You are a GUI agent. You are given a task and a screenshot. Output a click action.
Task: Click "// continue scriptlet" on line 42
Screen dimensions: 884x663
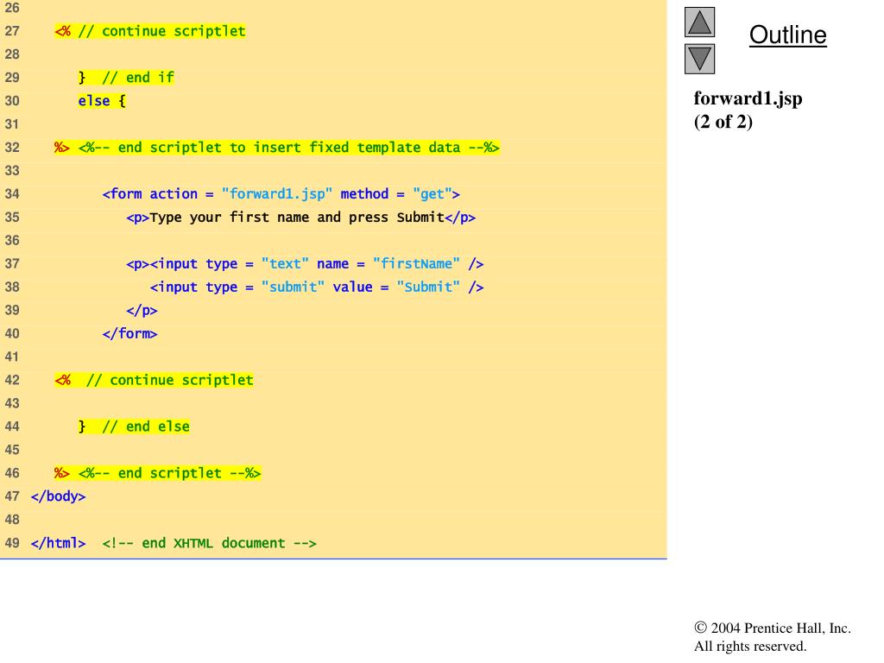point(170,380)
